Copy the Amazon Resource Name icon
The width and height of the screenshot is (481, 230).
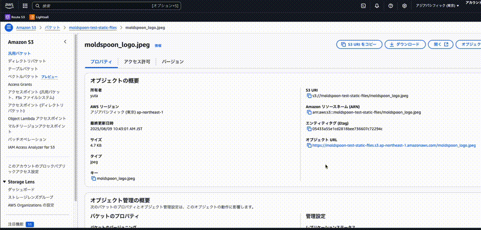click(x=309, y=112)
